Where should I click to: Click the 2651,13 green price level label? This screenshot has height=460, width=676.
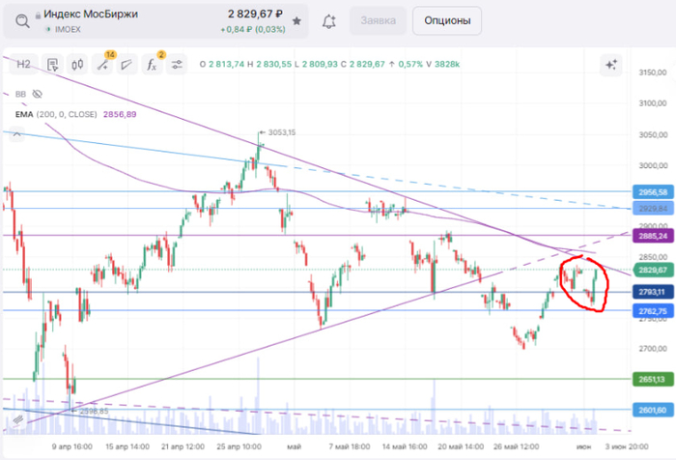pyautogui.click(x=653, y=380)
